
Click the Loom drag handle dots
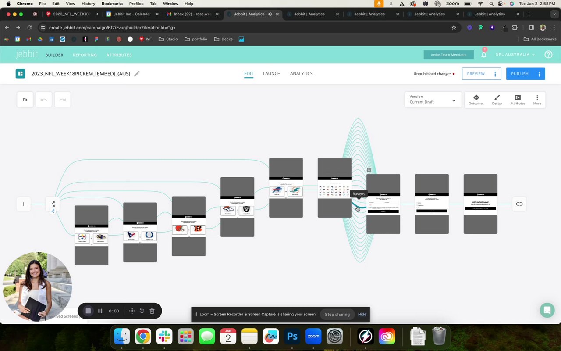(132, 311)
